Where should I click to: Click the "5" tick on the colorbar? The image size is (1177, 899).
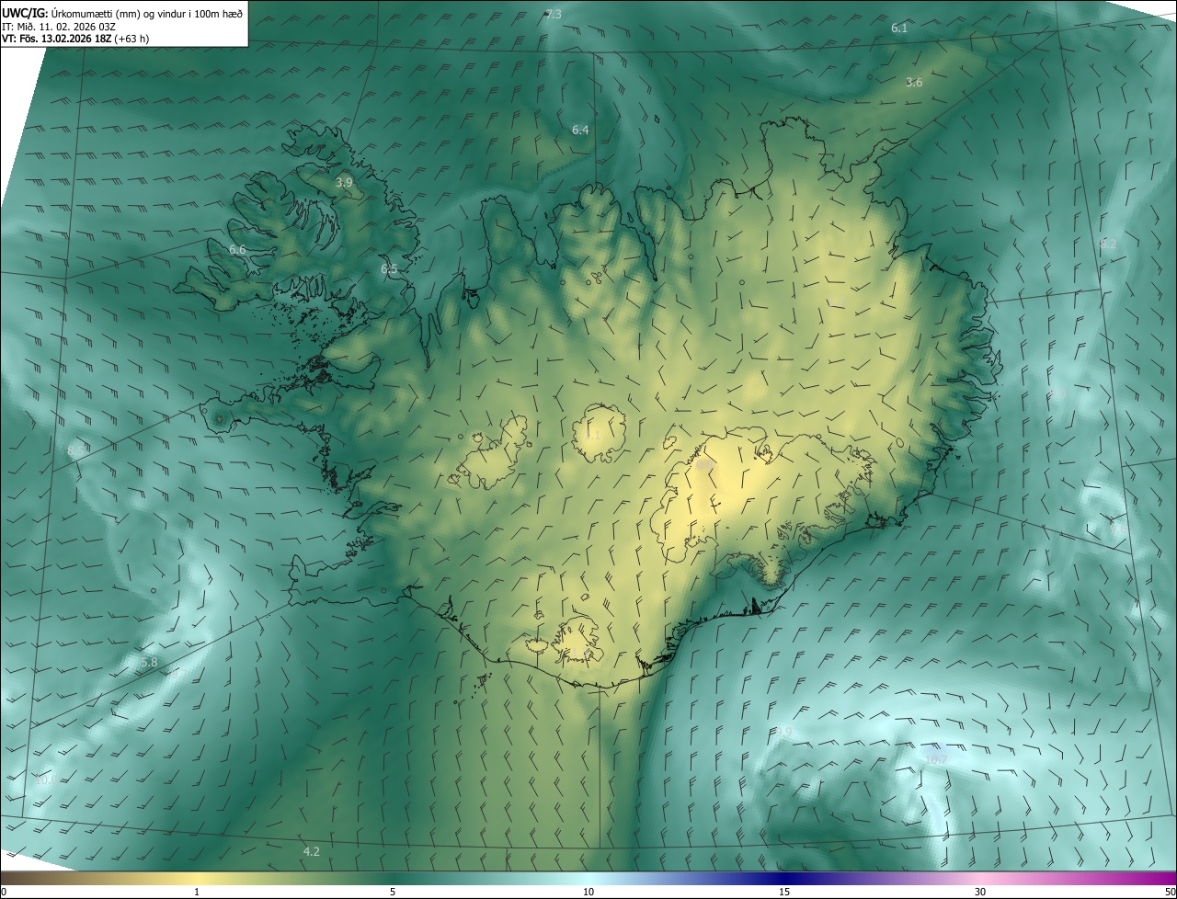393,892
